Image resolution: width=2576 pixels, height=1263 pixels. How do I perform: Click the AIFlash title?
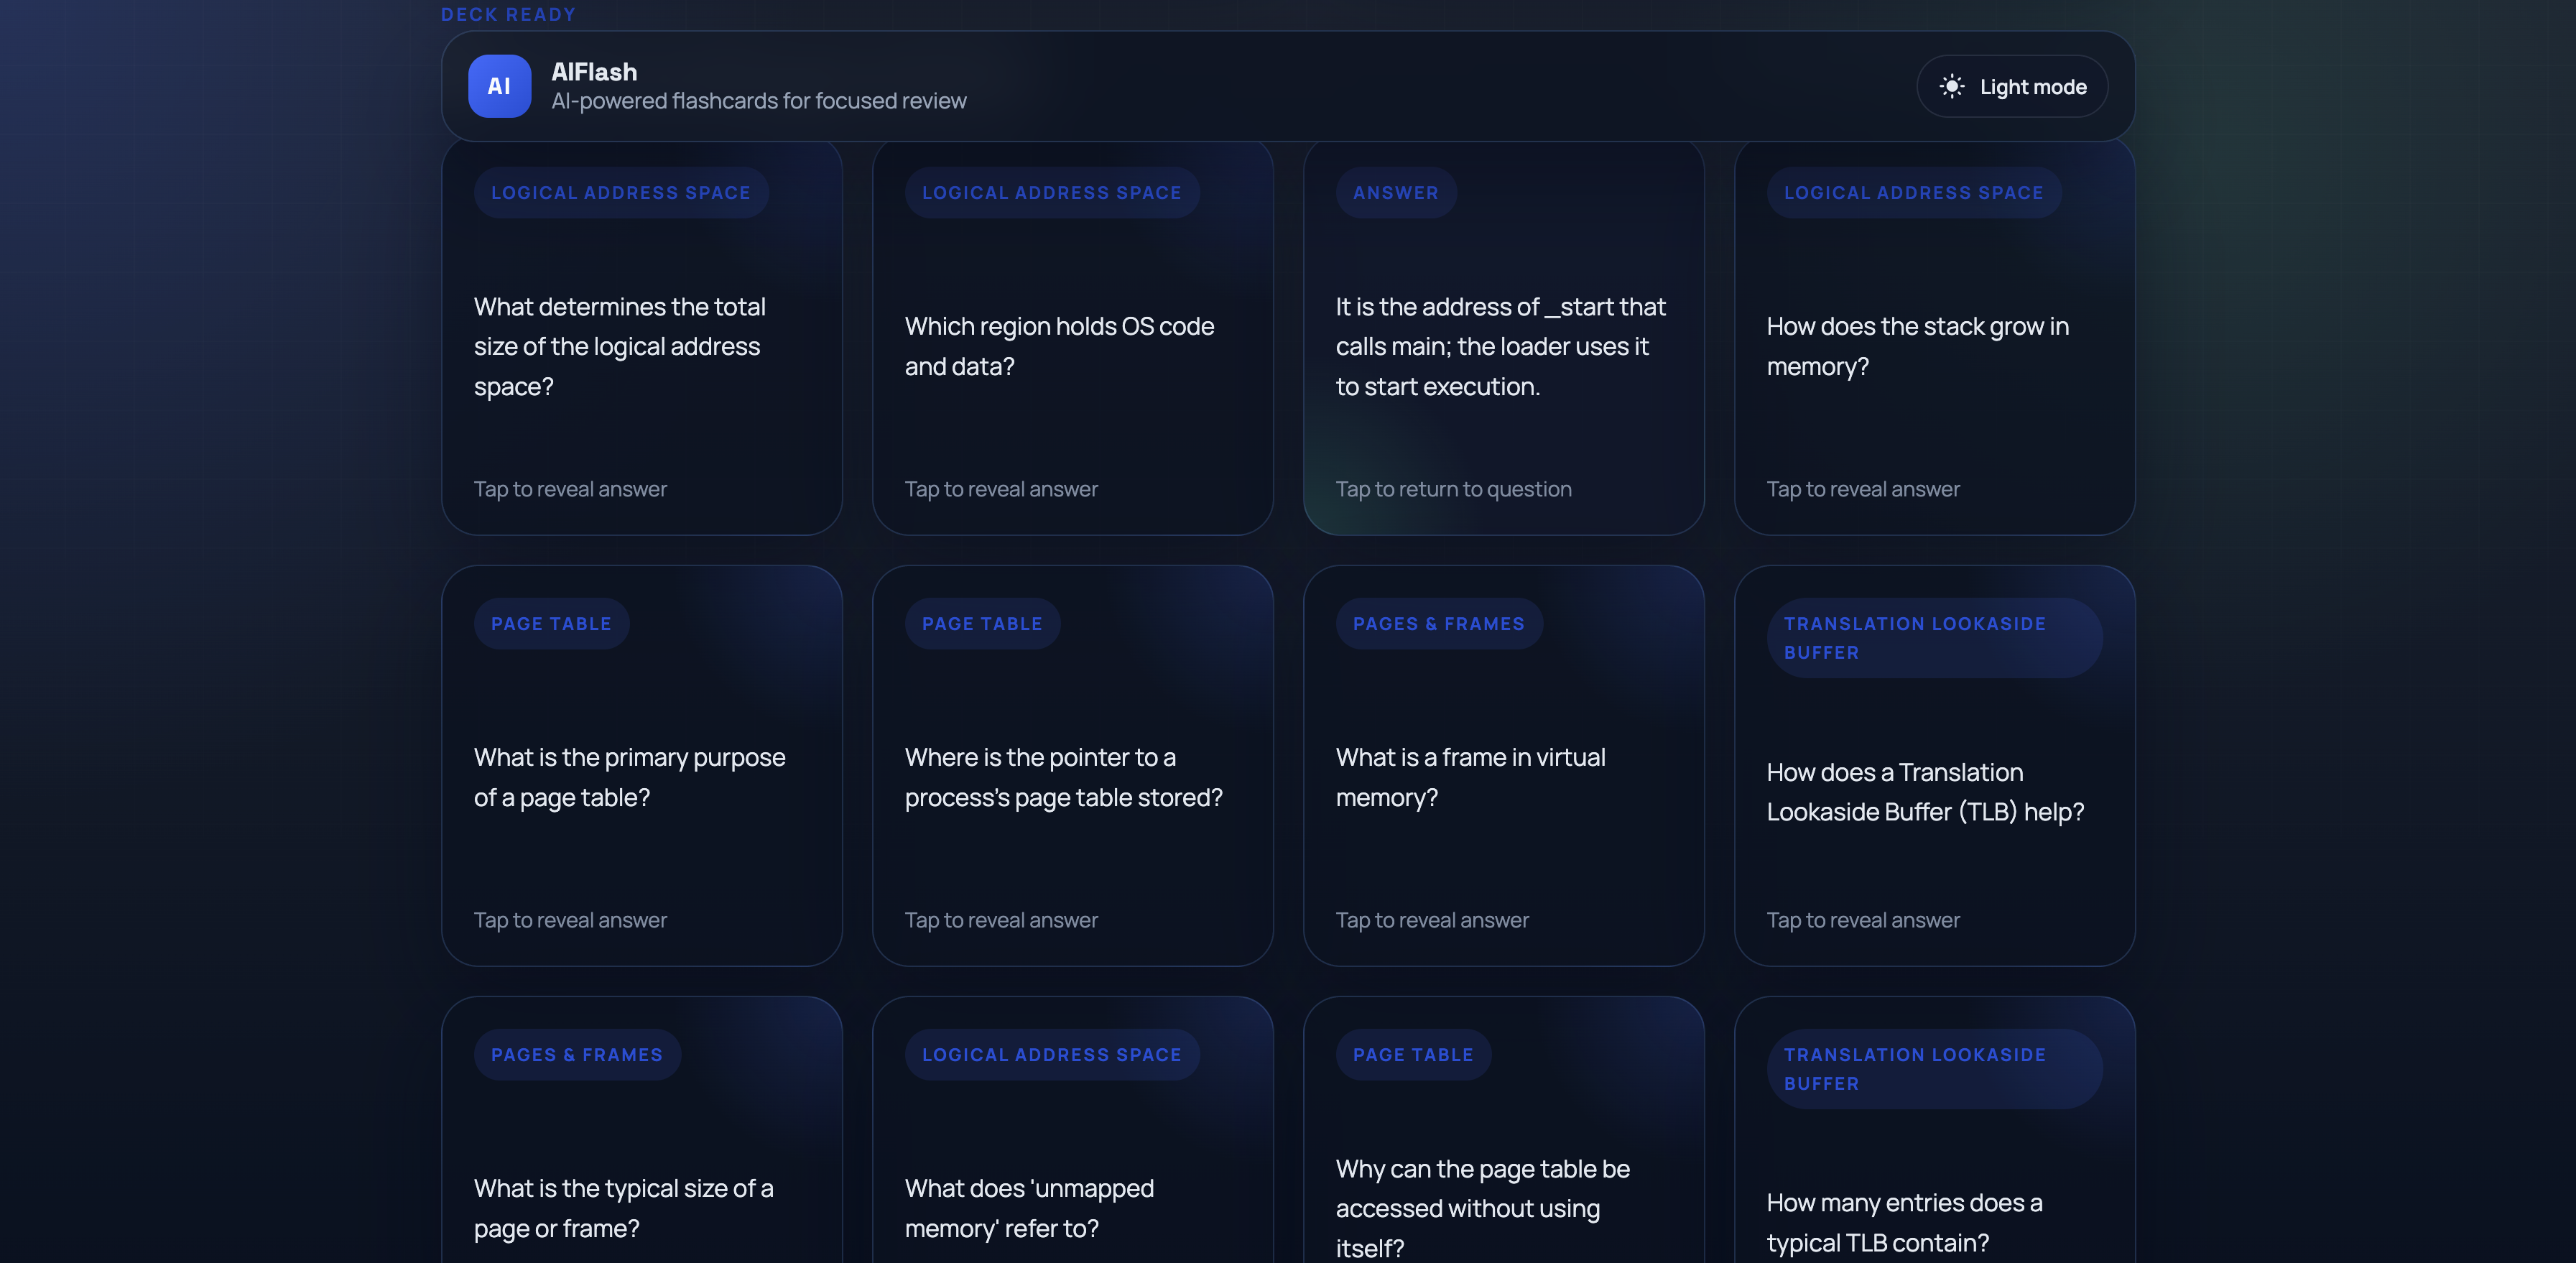click(x=594, y=72)
